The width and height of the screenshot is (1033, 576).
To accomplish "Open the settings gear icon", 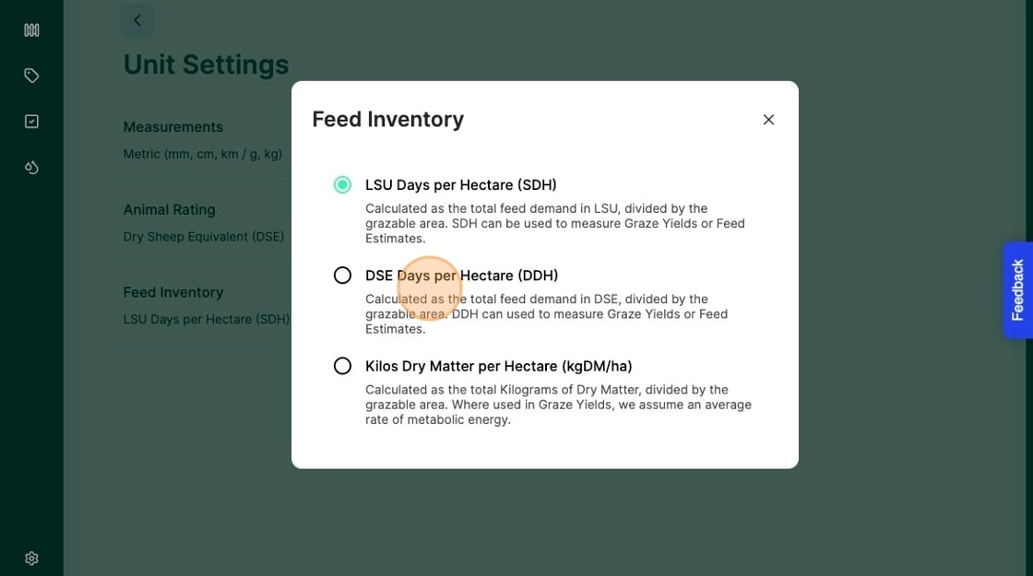I will [x=31, y=558].
